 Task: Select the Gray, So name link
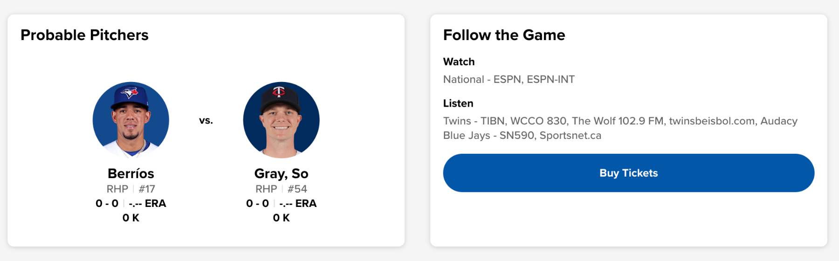tap(281, 173)
